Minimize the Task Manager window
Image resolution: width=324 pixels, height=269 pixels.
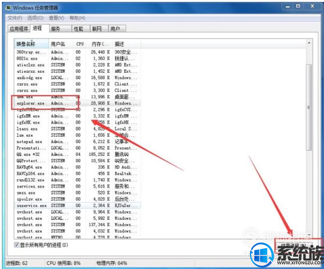pyautogui.click(x=288, y=6)
